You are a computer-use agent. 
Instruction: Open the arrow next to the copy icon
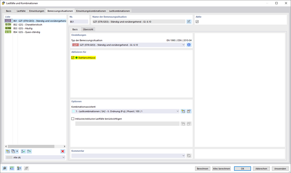[17, 151]
